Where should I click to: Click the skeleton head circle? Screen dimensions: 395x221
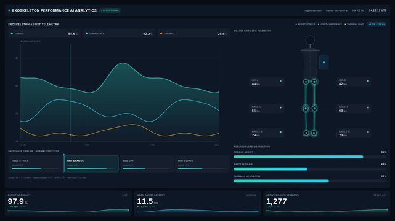tap(310, 40)
